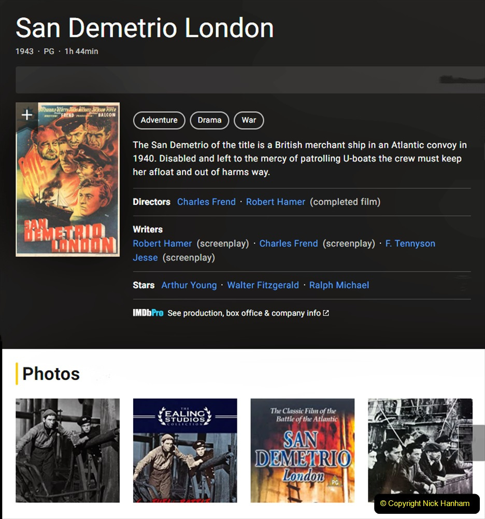Open See production, box office & company info
This screenshot has height=519, width=485.
pos(244,313)
